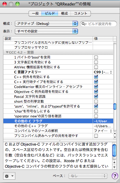Uncheck Objective-C 例外処理を有効にする checkbox

(96, 92)
